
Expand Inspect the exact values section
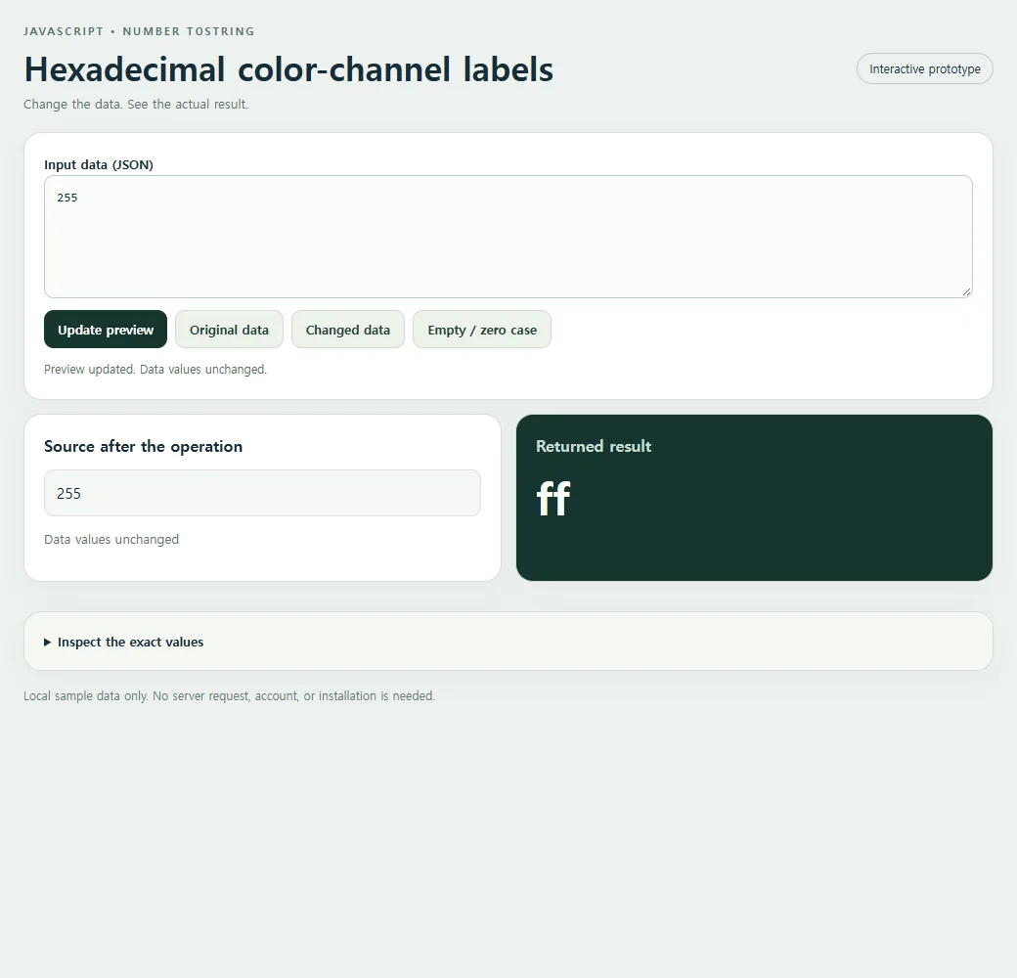pos(124,642)
